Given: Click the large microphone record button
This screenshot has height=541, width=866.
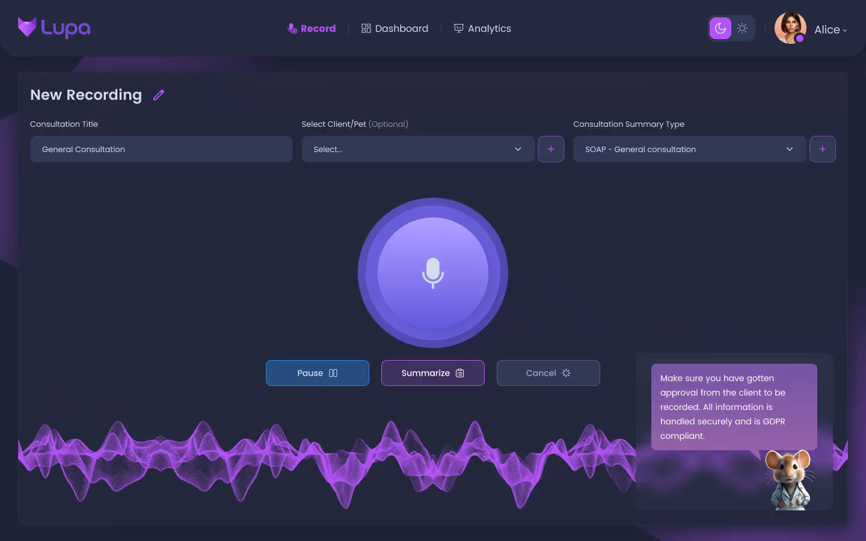Looking at the screenshot, I should coord(433,273).
